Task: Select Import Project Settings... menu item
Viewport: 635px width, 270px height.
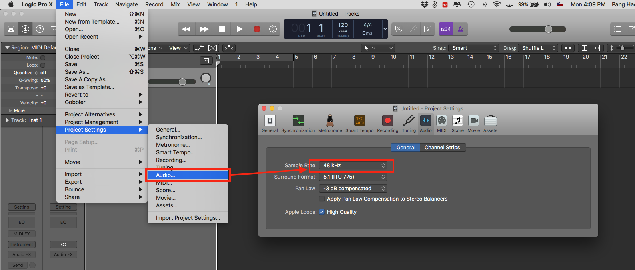Action: pyautogui.click(x=188, y=218)
